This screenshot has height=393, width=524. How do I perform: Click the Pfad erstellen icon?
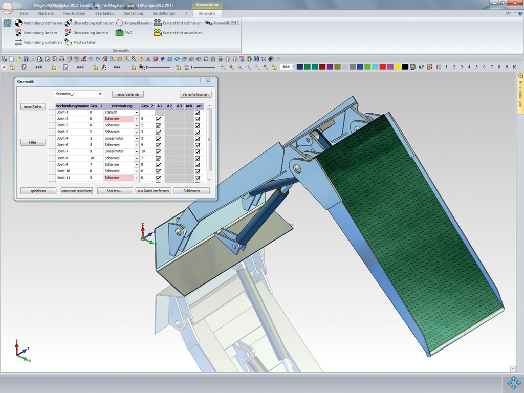point(68,42)
